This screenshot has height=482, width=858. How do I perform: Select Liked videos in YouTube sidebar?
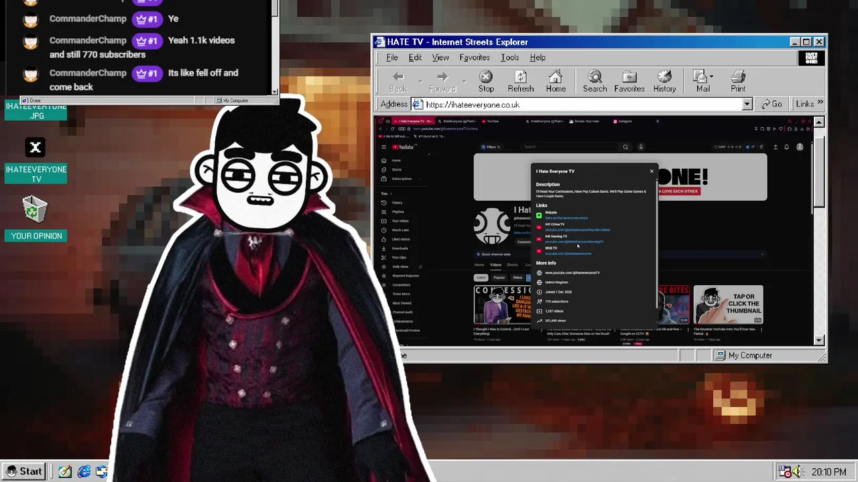tap(396, 239)
